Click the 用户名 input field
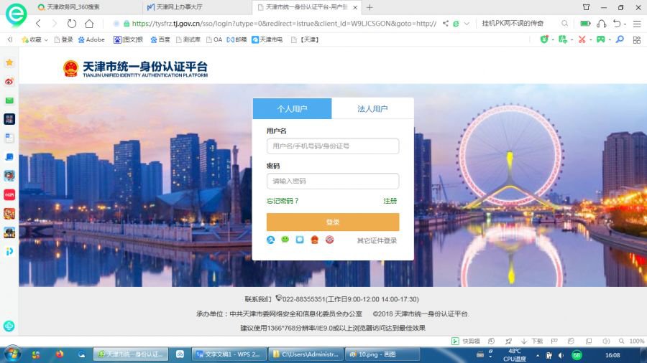The image size is (647, 363). [332, 146]
